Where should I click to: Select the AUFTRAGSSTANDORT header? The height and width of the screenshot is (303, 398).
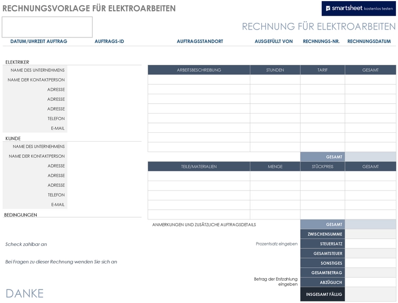(200, 42)
